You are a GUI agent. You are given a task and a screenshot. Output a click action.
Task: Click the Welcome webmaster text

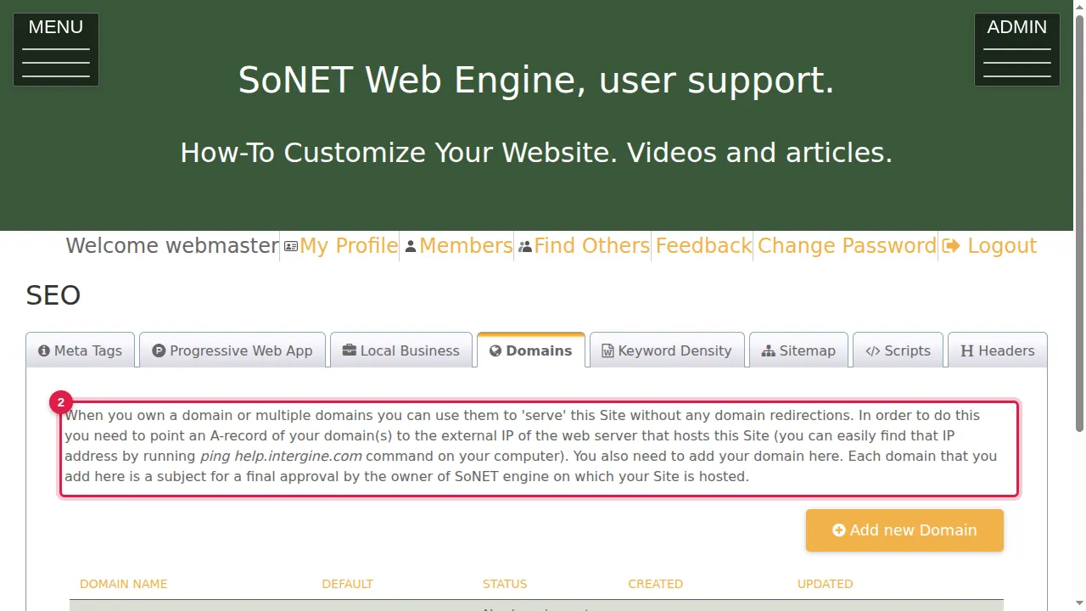pos(172,246)
